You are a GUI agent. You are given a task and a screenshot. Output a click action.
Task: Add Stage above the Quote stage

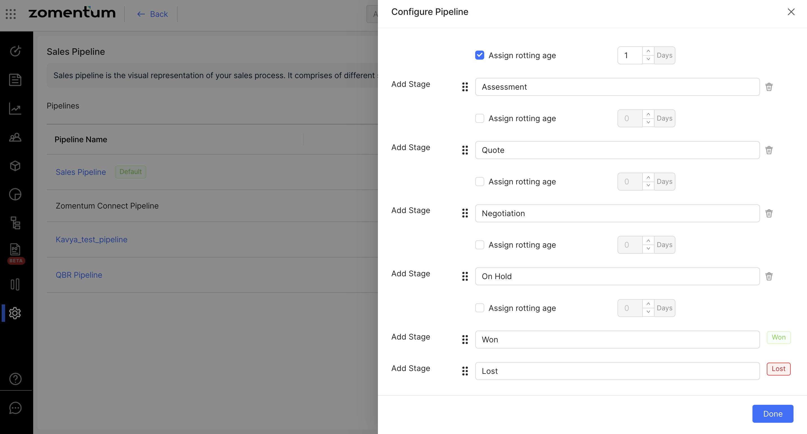coord(411,147)
